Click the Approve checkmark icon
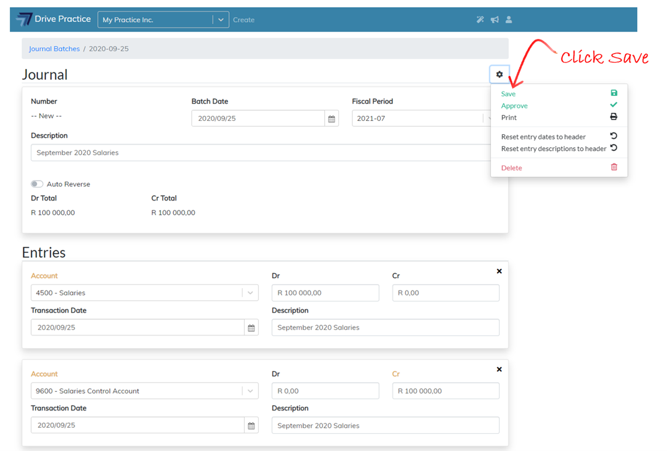The image size is (667, 451). pyautogui.click(x=614, y=105)
